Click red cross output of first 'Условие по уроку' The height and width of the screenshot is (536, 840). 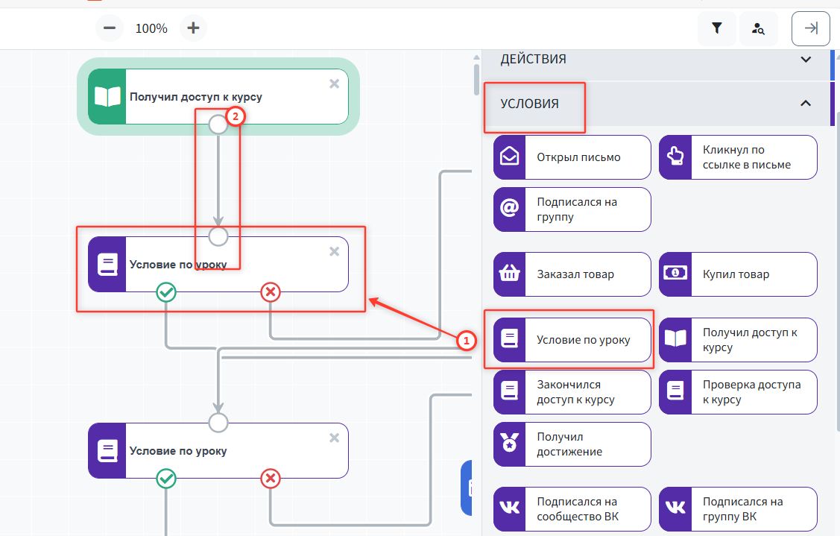(271, 292)
